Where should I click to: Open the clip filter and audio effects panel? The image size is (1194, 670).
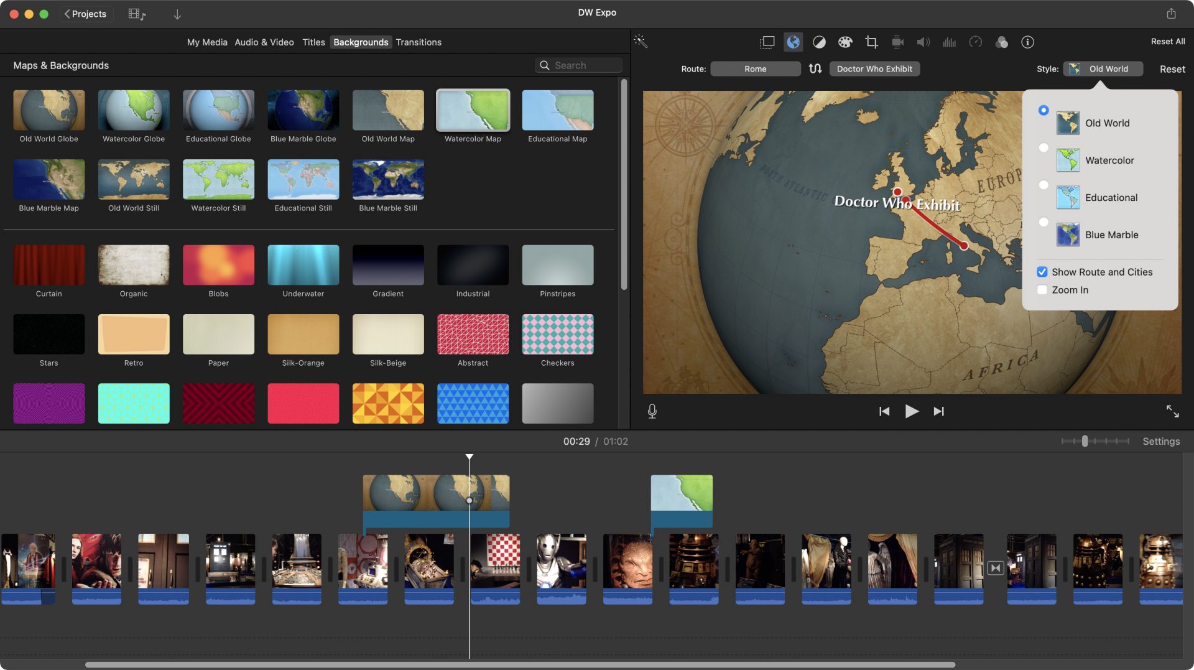tap(1002, 42)
